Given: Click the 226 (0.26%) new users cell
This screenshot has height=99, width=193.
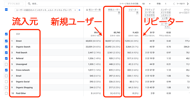Looking at the screenshot, I should coord(115,82).
